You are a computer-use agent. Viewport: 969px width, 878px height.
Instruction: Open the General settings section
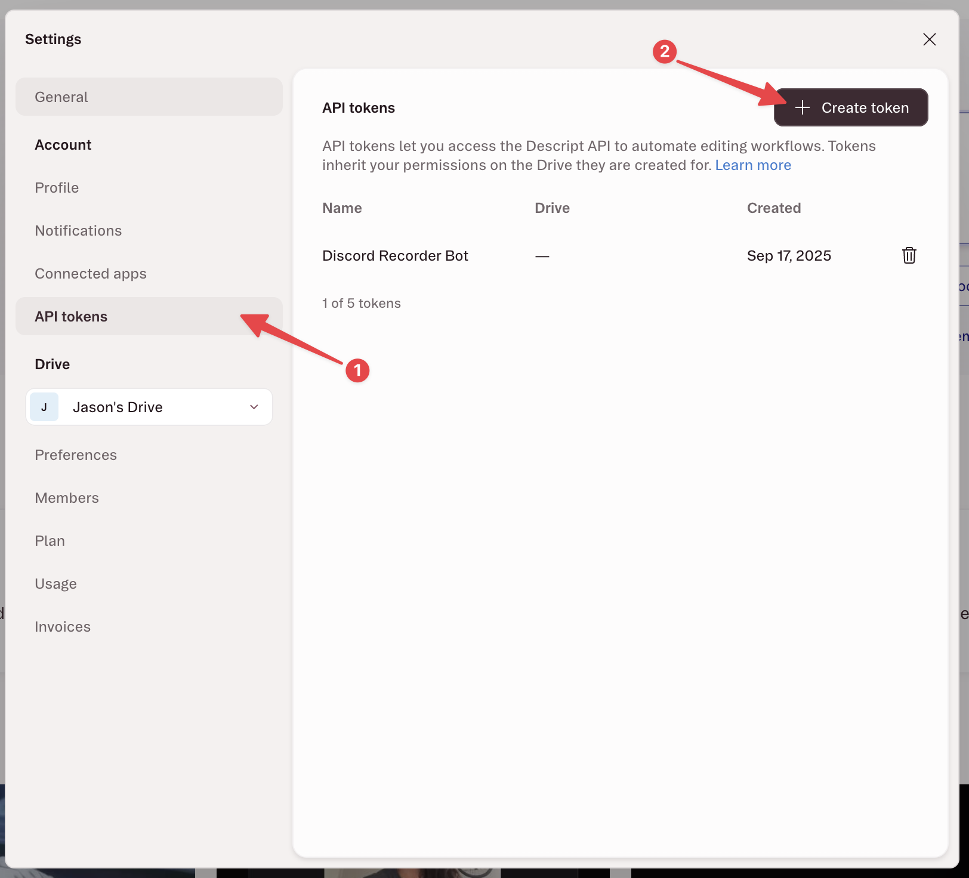pyautogui.click(x=61, y=97)
